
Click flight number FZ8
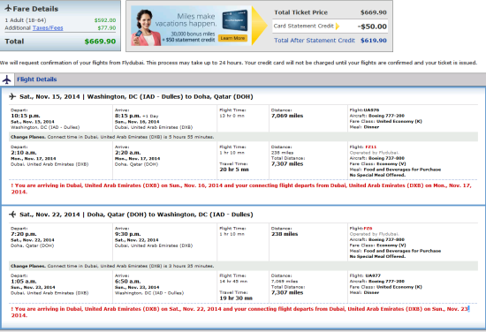[x=368, y=228]
